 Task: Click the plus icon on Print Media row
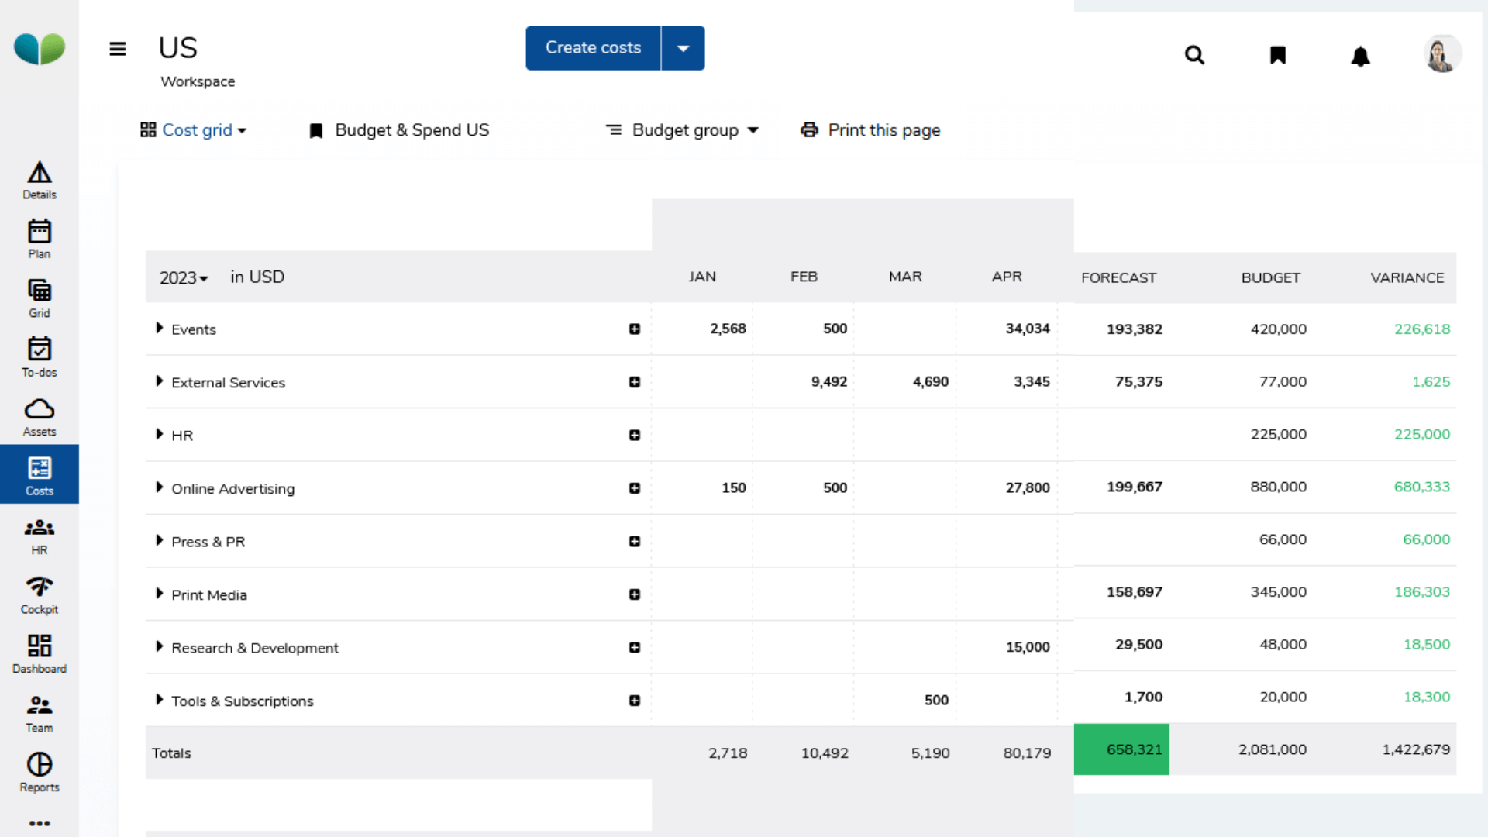[x=635, y=594]
